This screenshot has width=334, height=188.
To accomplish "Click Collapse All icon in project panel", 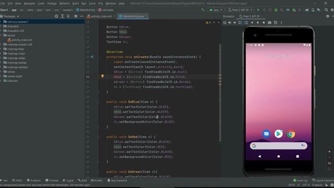I will (x=68, y=16).
